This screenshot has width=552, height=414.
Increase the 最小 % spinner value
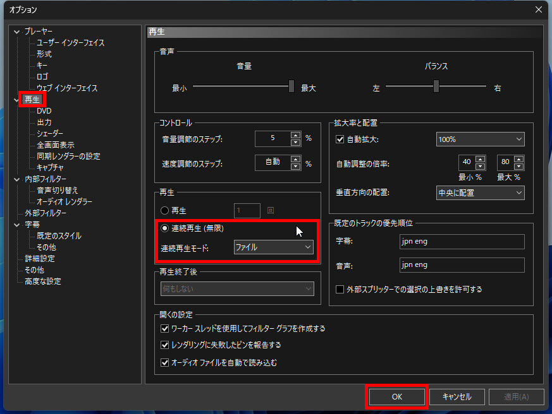[x=479, y=159]
